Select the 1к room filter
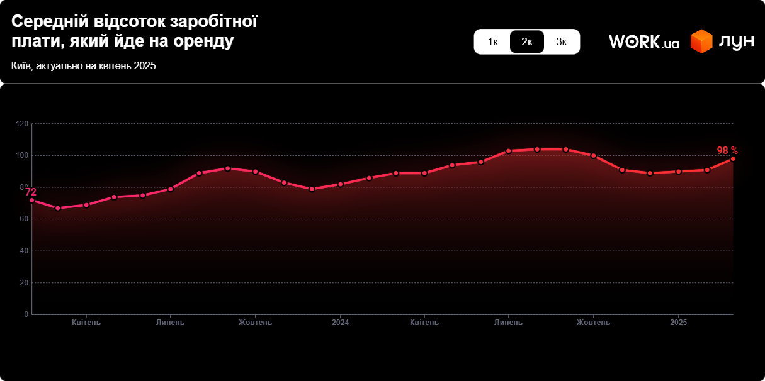This screenshot has height=381, width=765. click(x=492, y=42)
